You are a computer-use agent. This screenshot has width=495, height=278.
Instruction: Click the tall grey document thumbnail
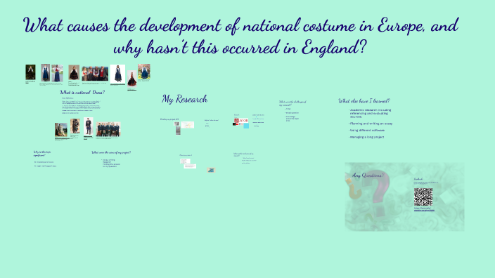click(x=178, y=131)
